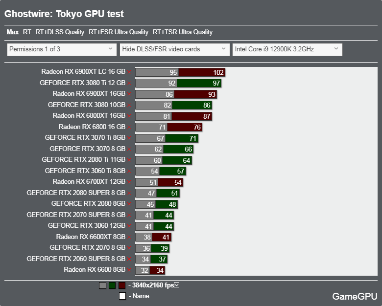Click the gray legend color swatch
This screenshot has width=382, height=306.
102,285
